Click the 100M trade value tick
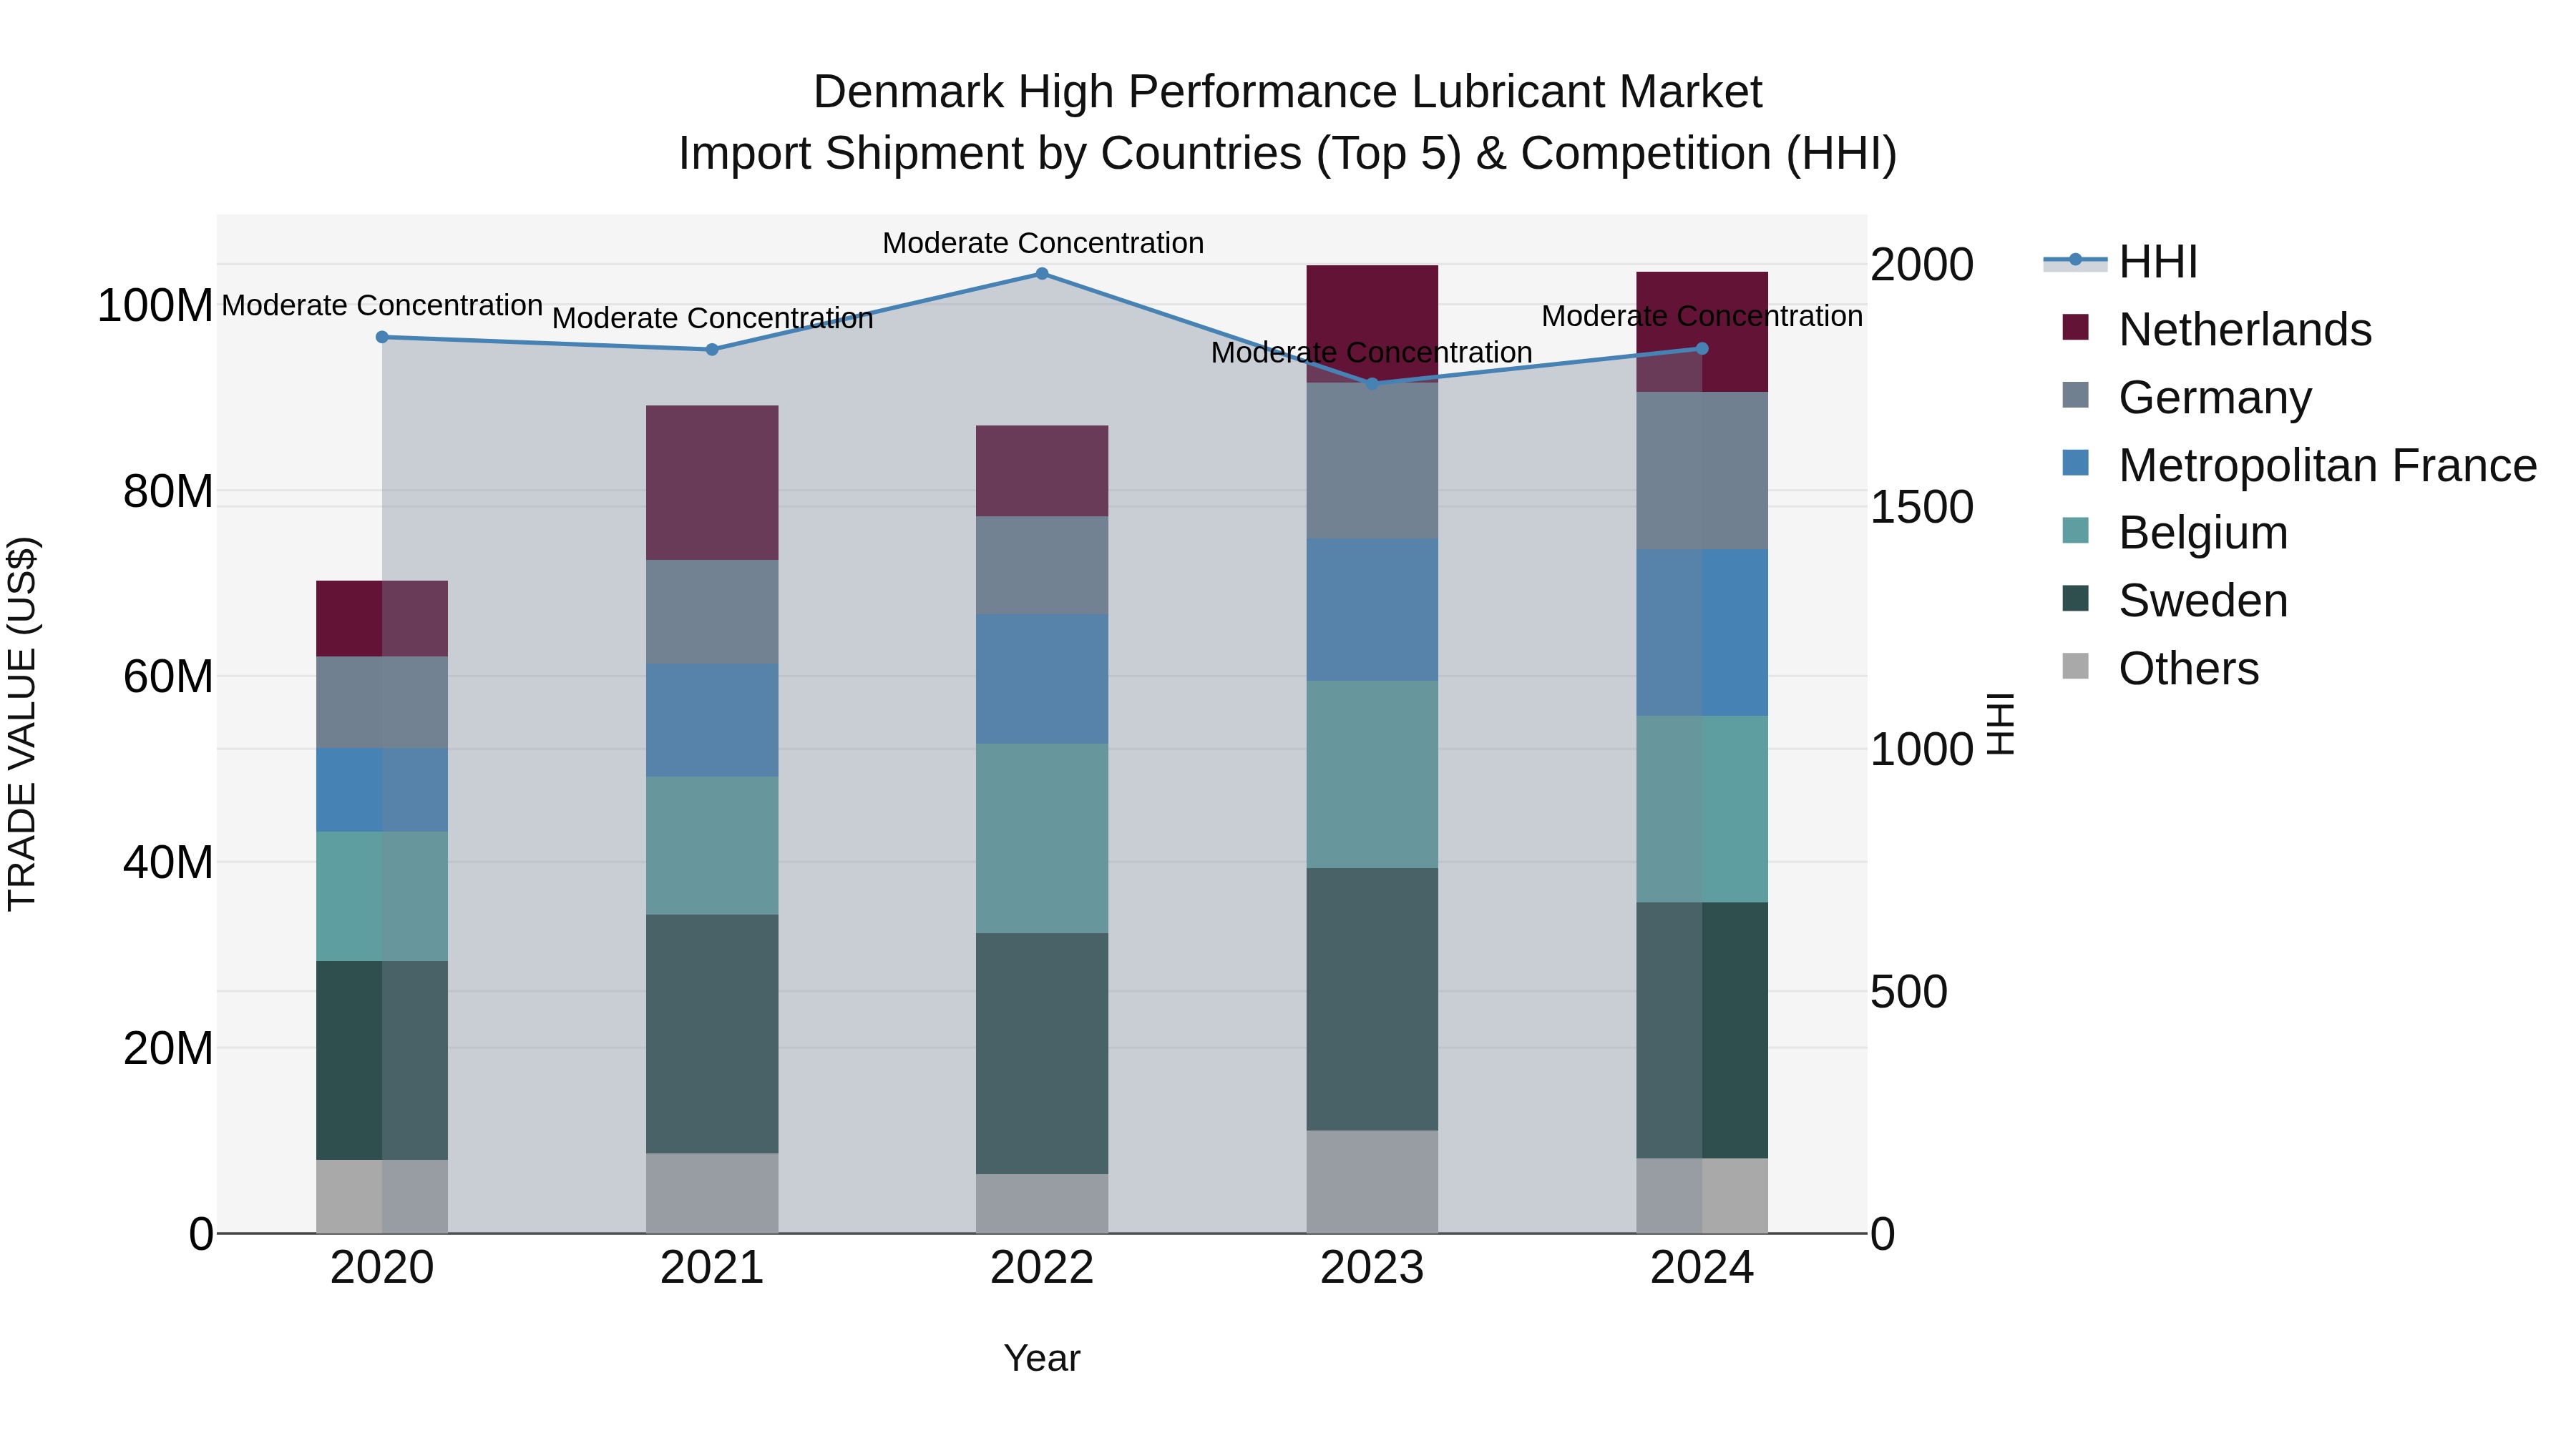2576x1448 pixels. (x=155, y=306)
